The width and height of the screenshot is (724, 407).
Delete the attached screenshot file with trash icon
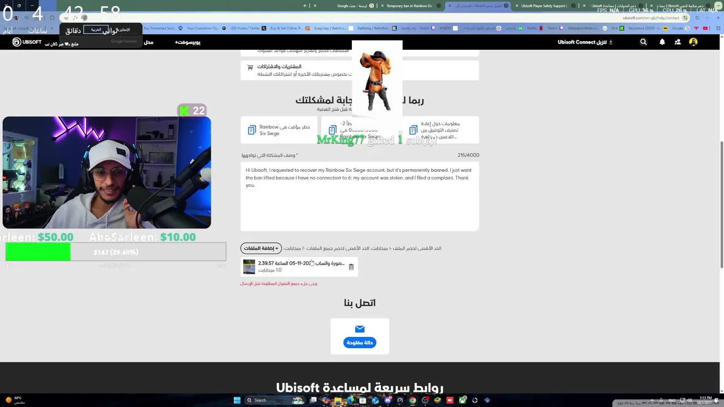[351, 267]
